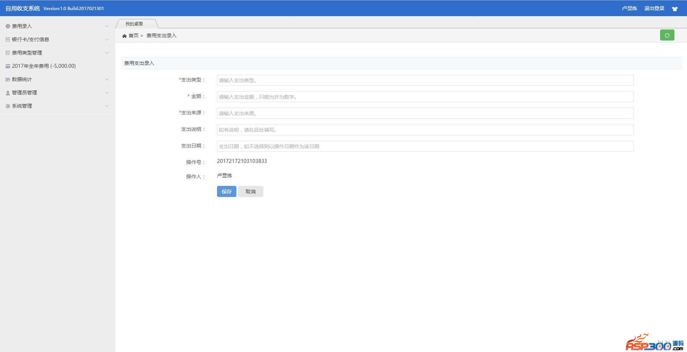Click the 退出登录 logout link
Viewport: 687px width, 352px height.
click(654, 8)
